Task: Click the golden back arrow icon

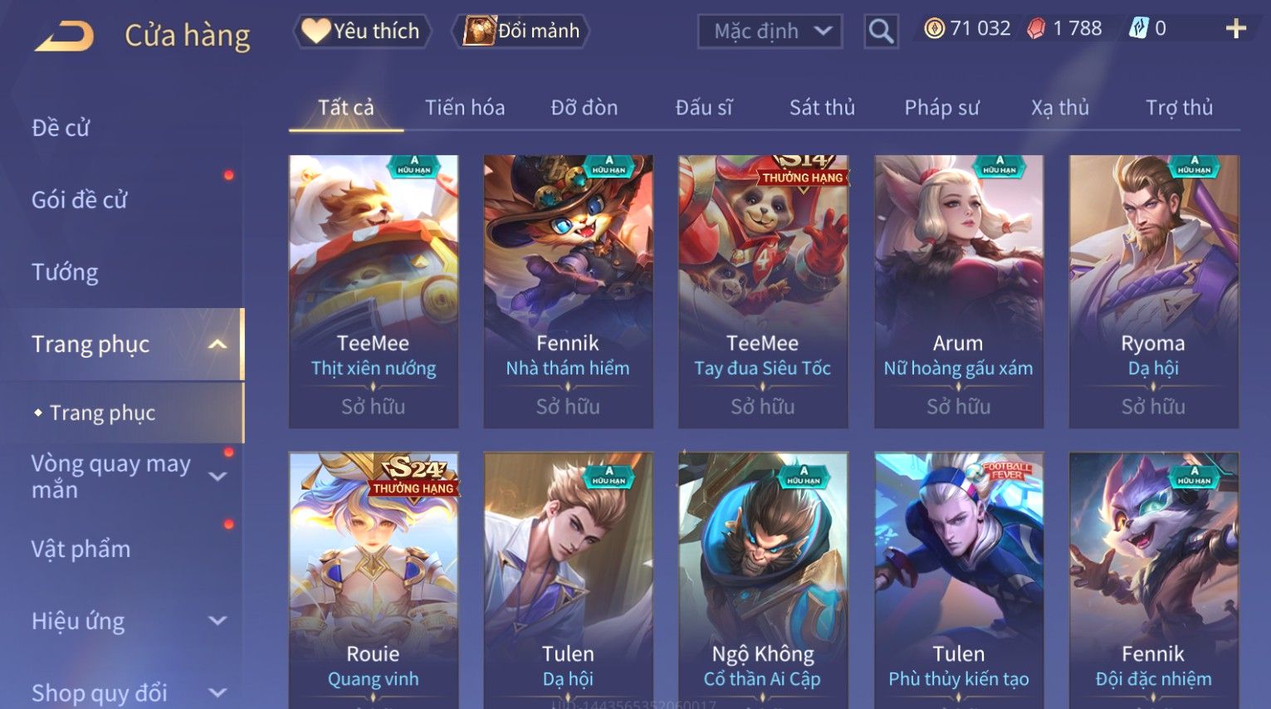Action: pos(65,36)
